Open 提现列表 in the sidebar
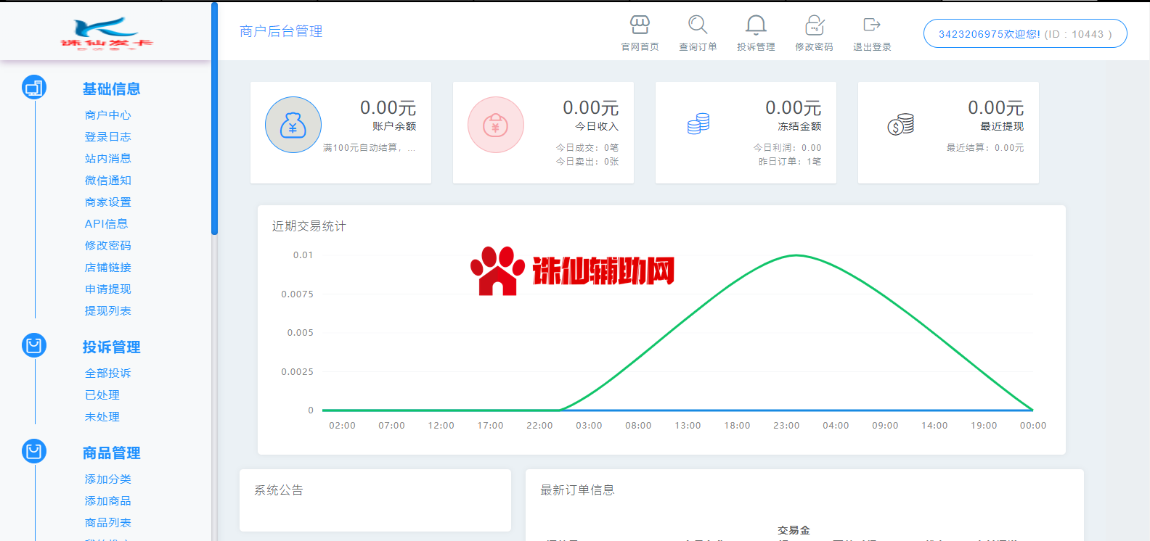Screen dimensions: 1150x541 tap(107, 311)
